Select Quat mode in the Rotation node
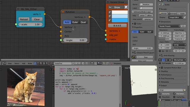 pyautogui.click(x=83, y=22)
